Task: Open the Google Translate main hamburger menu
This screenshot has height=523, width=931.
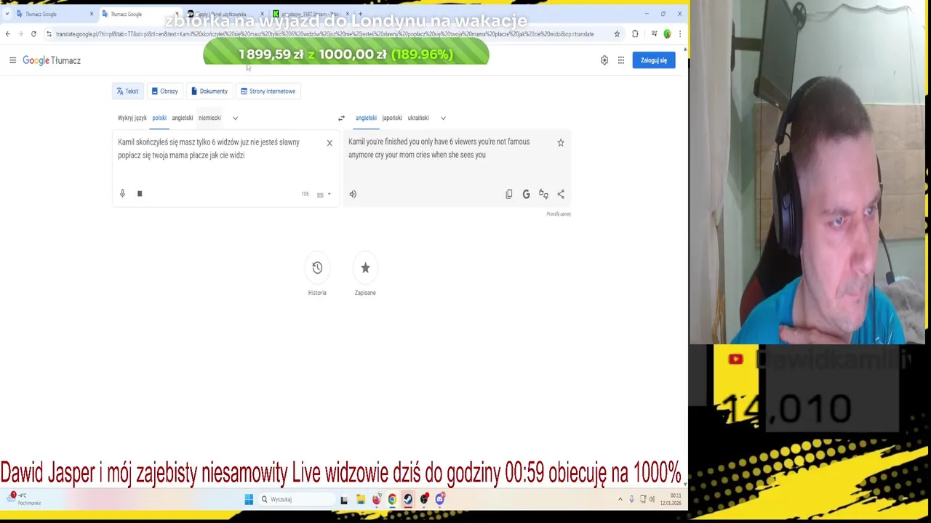Action: [12, 60]
